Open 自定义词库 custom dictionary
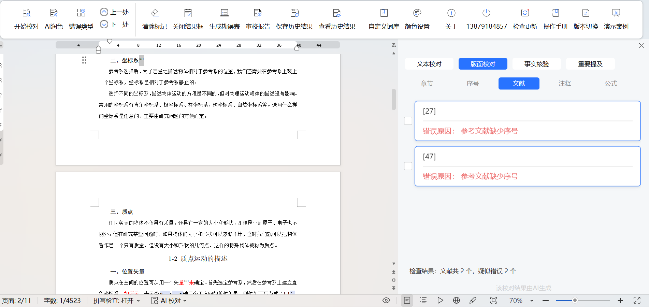The image size is (649, 307). pos(383,19)
